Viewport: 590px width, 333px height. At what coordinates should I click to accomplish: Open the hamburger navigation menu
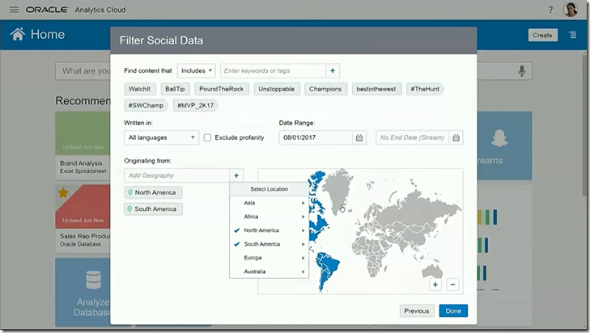click(14, 10)
